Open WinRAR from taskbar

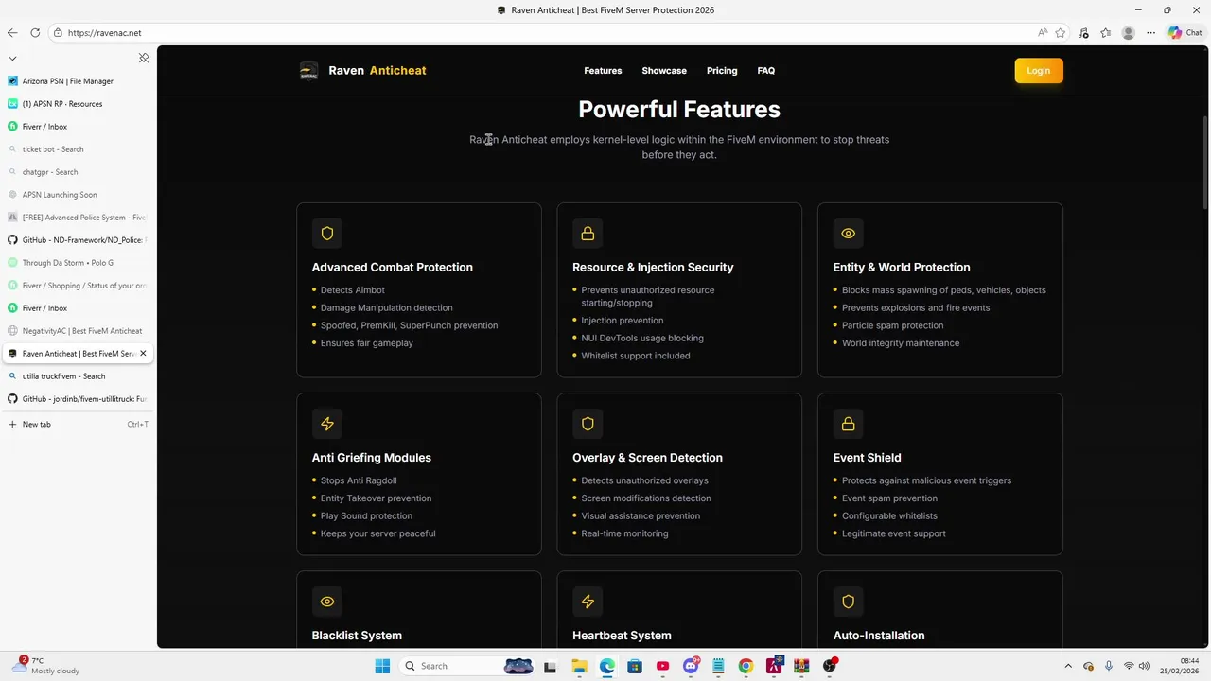(x=801, y=666)
